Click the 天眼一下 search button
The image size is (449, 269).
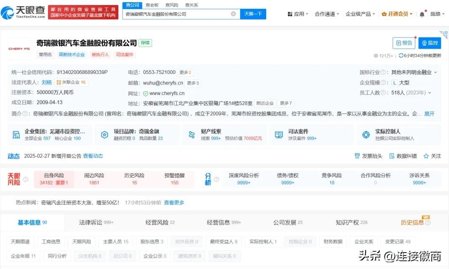click(253, 14)
